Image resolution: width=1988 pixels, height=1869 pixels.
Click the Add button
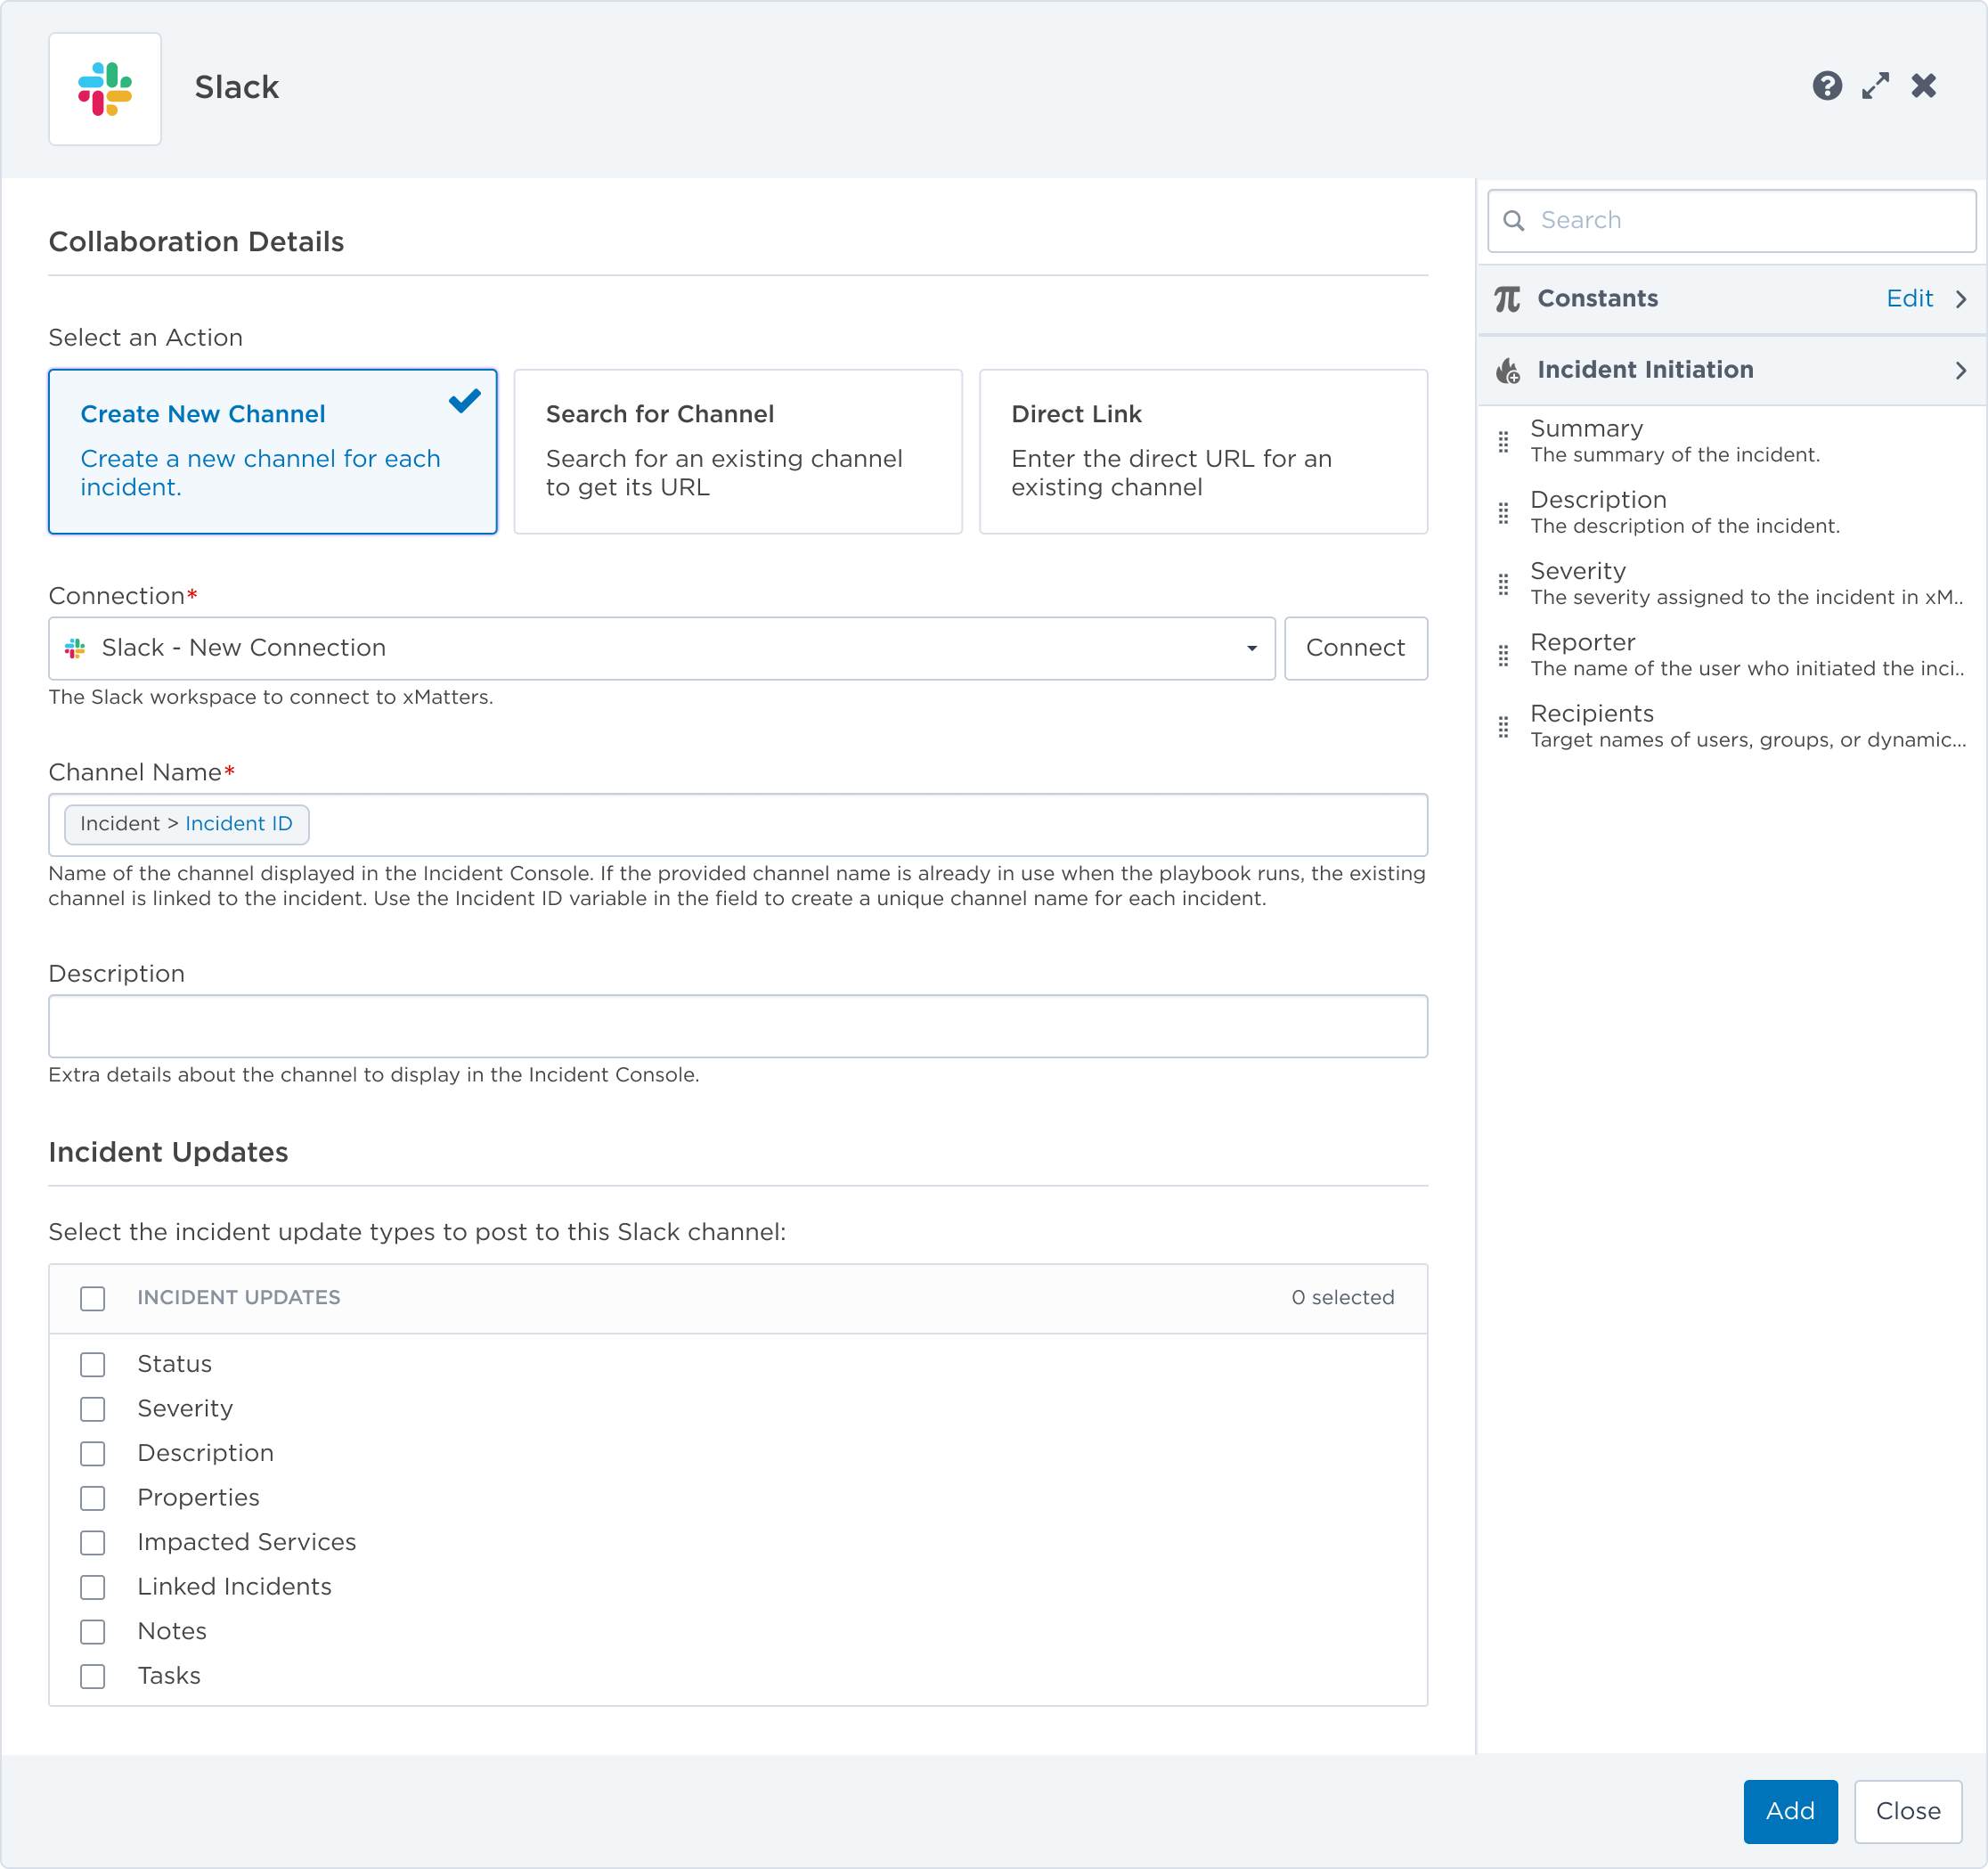(x=1790, y=1811)
